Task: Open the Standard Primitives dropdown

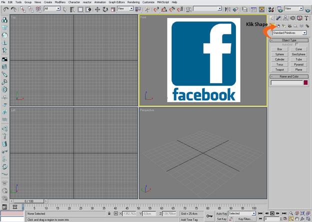Action: pos(289,33)
